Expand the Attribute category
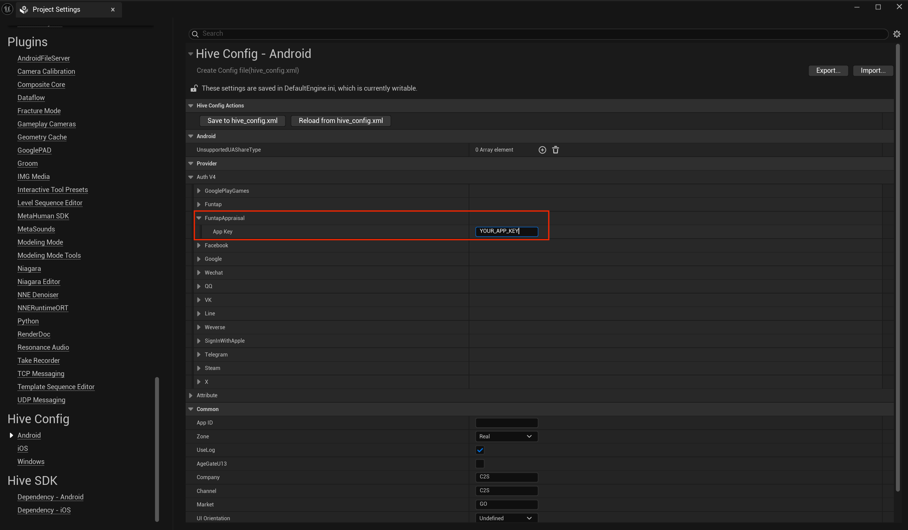This screenshot has width=908, height=530. click(191, 395)
